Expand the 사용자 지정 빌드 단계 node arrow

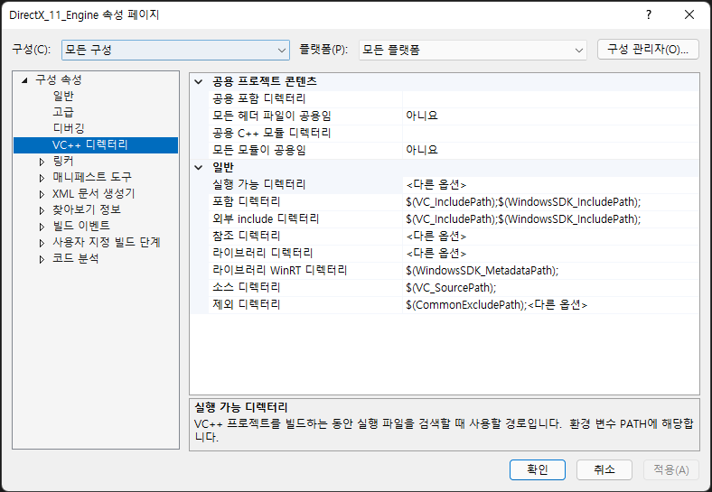coord(42,243)
